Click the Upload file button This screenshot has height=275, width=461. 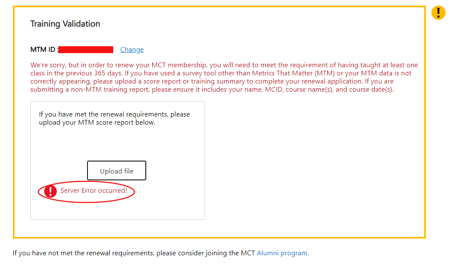(116, 170)
